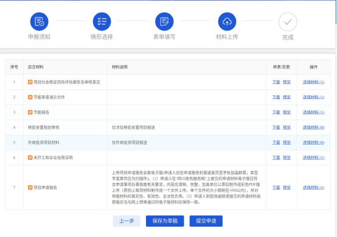Click 保存为草稿 to save draft
The height and width of the screenshot is (237, 337).
click(165, 221)
